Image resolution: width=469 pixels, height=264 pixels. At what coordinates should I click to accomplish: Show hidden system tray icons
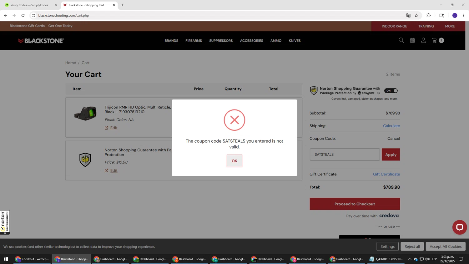(x=410, y=259)
